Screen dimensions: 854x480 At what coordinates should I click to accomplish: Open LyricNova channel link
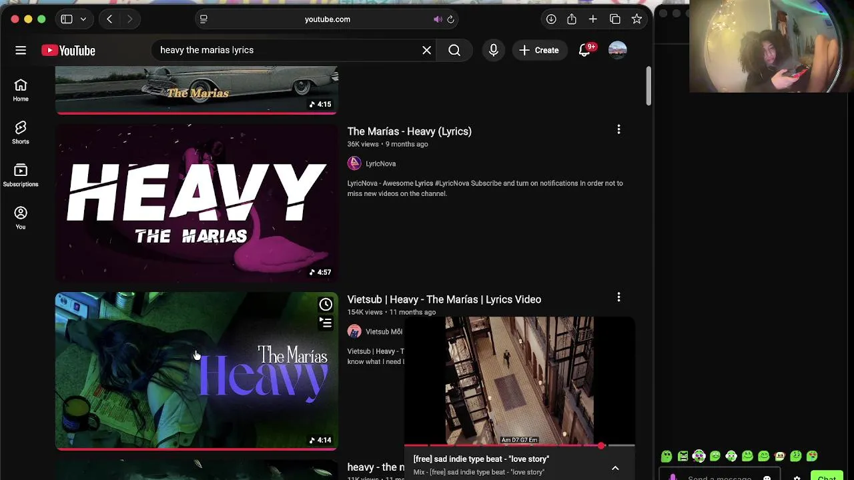(381, 163)
